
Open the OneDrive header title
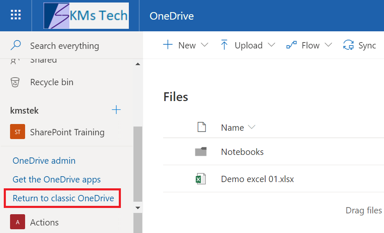(x=172, y=16)
